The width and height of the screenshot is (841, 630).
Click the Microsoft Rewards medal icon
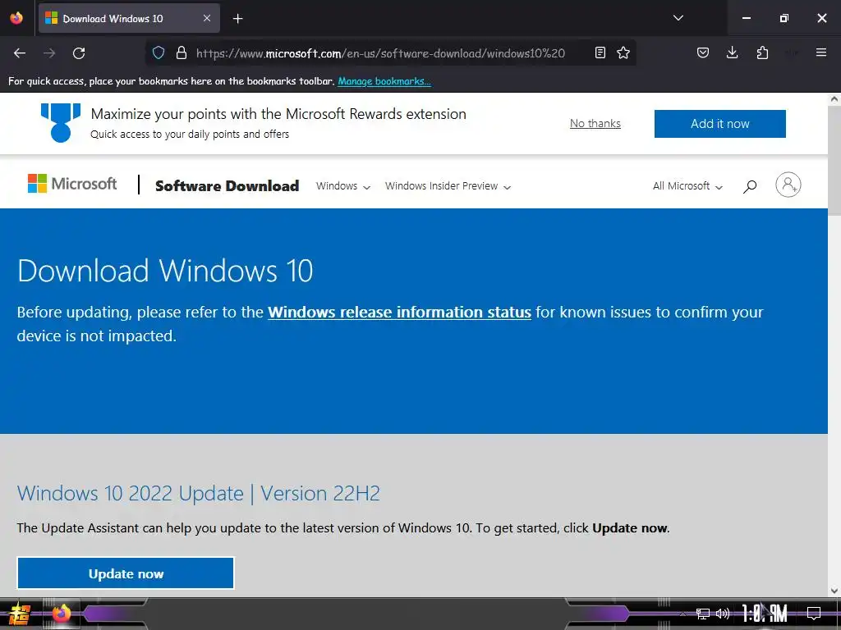(x=61, y=123)
